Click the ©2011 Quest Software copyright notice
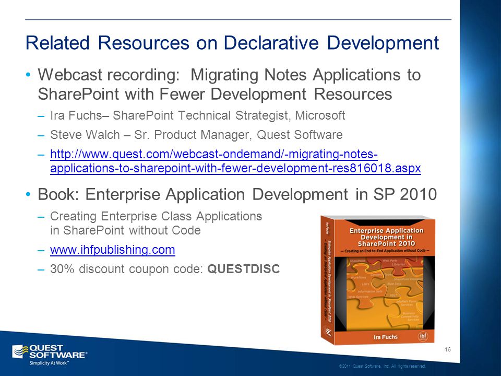The image size is (501, 376). pyautogui.click(x=382, y=366)
